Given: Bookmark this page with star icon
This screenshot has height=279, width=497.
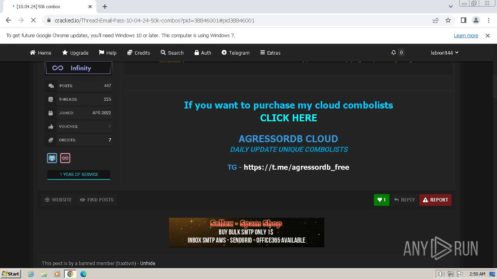Looking at the screenshot, I should click(448, 20).
